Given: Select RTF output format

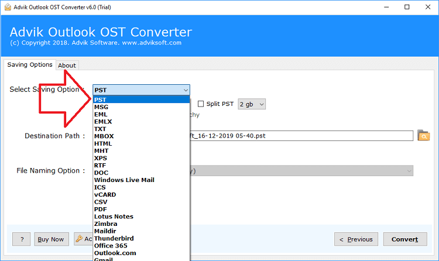Looking at the screenshot, I should (x=142, y=165).
